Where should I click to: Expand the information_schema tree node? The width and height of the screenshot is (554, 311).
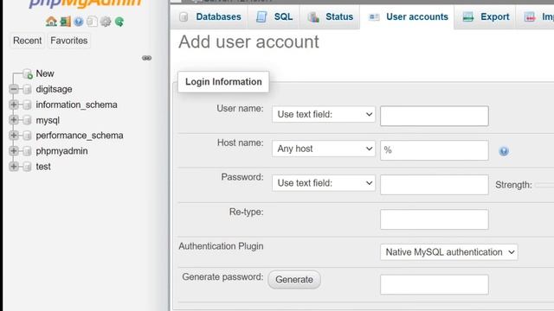point(14,105)
